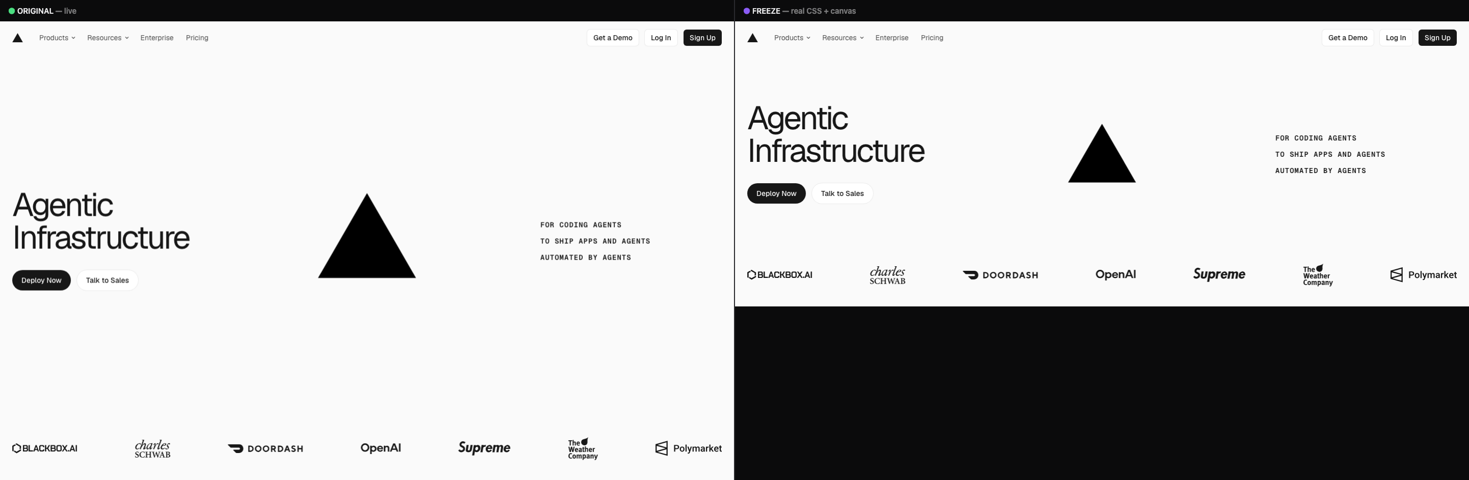Click the green ORIGINAL — live label
The height and width of the screenshot is (480, 1469).
coord(43,11)
